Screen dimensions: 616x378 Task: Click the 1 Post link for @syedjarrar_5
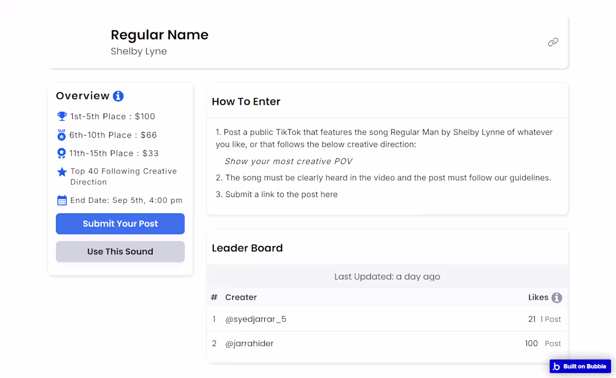pyautogui.click(x=550, y=319)
